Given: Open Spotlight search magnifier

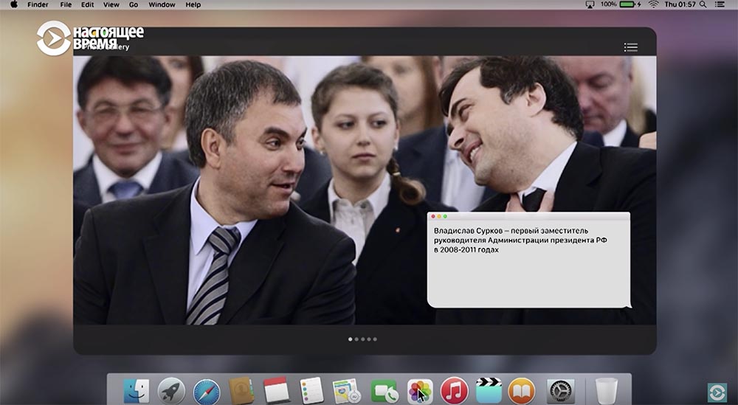Looking at the screenshot, I should pos(703,4).
